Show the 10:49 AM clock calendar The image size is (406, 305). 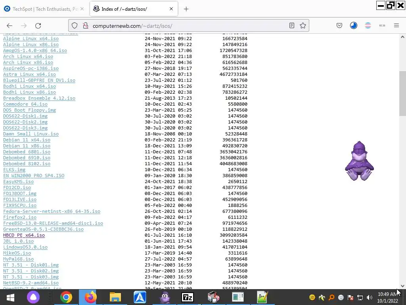coord(388,297)
